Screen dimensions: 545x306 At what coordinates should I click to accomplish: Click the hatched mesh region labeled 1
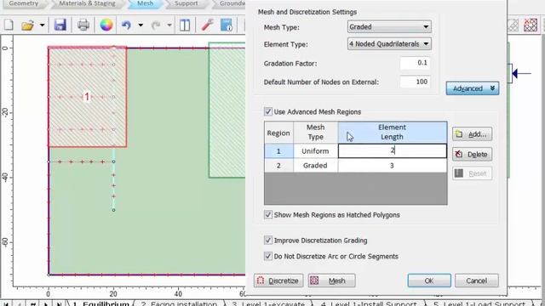87,97
